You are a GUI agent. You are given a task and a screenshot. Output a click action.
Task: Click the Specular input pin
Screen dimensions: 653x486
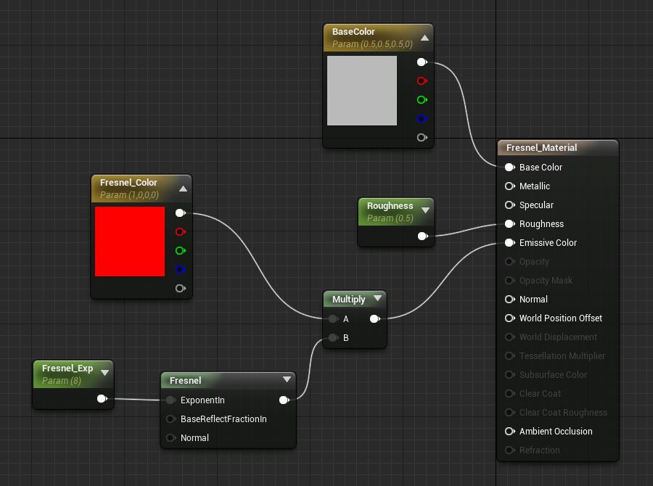tap(509, 205)
